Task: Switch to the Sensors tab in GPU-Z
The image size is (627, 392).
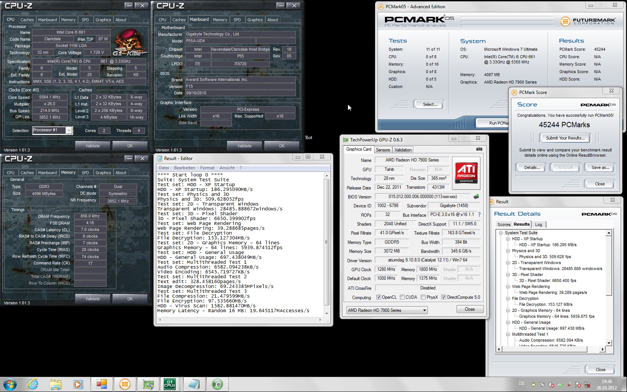Action: 383,150
